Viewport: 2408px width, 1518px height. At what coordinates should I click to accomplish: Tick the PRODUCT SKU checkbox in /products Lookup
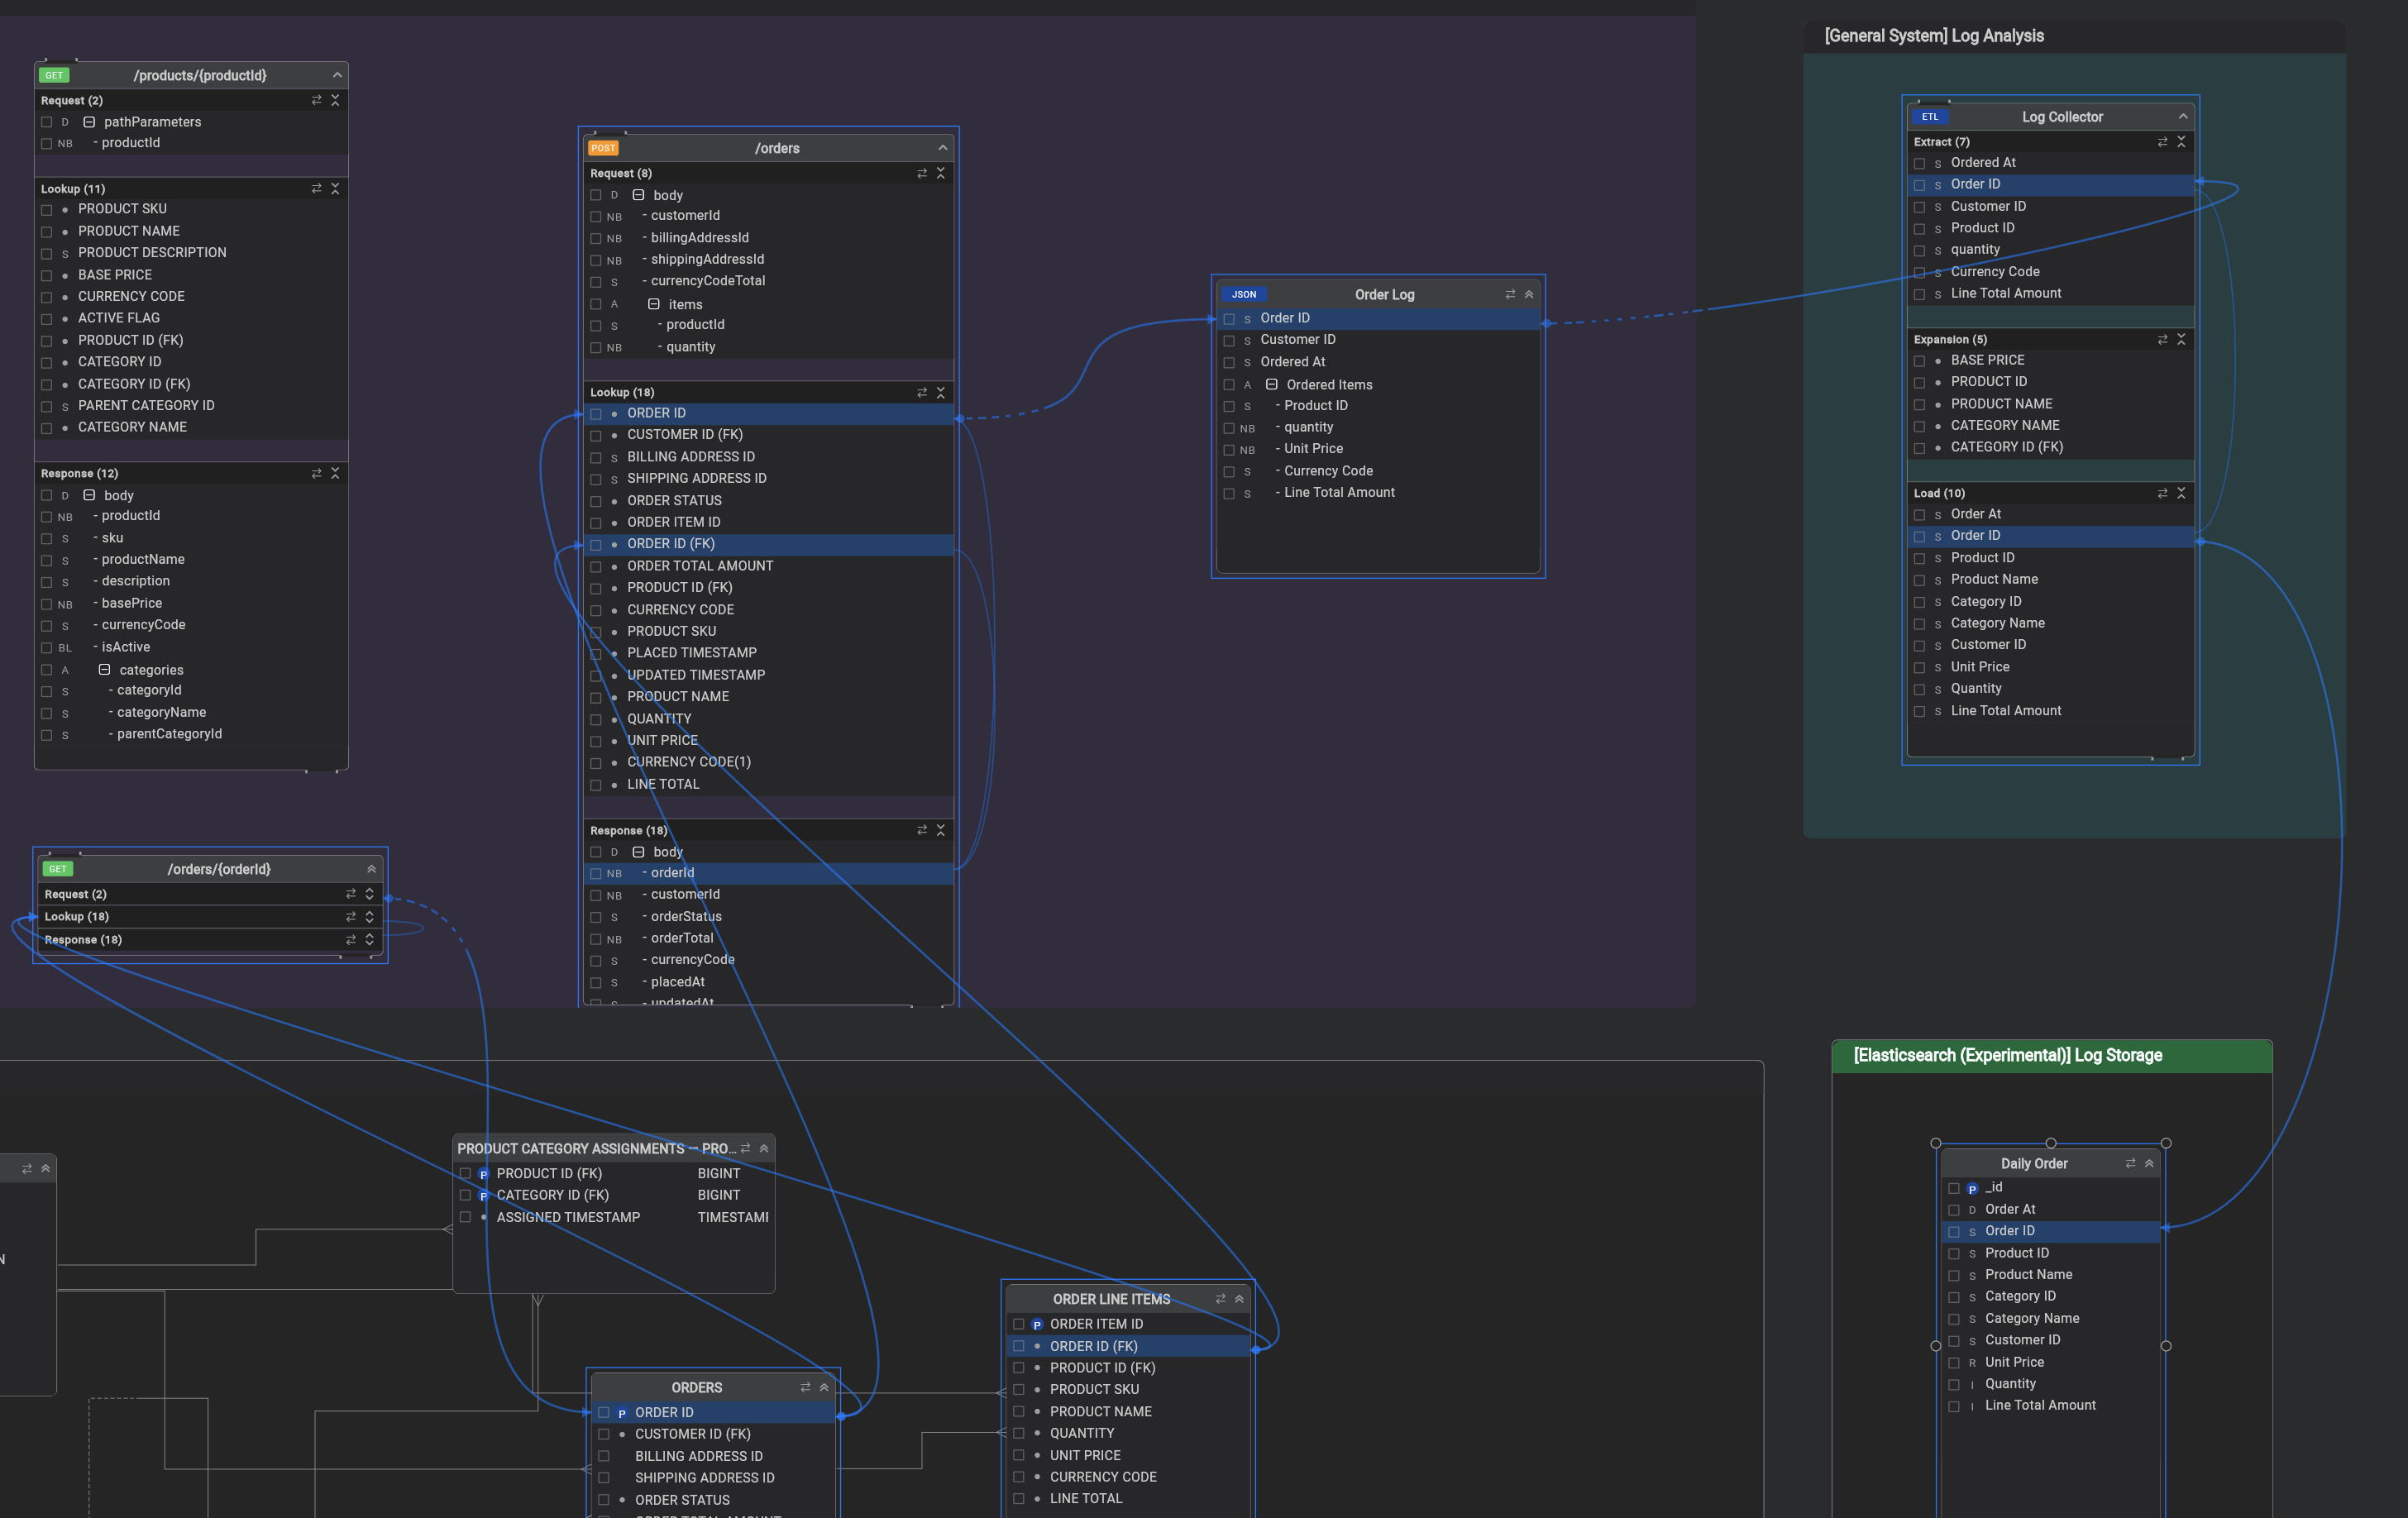tap(46, 209)
